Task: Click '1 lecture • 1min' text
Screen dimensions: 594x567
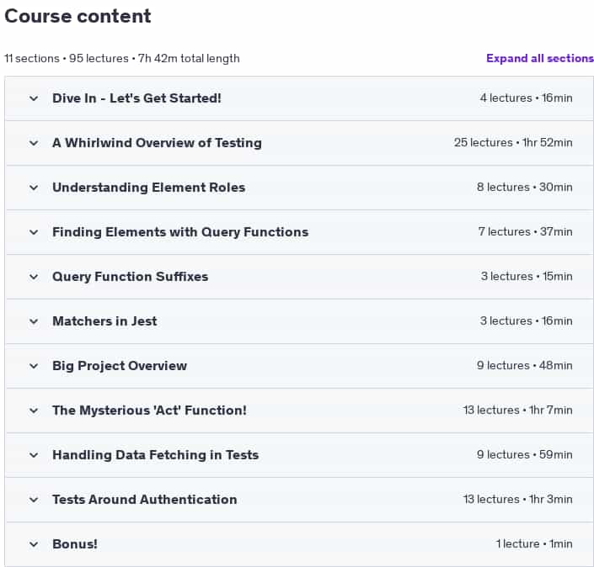Action: 534,544
